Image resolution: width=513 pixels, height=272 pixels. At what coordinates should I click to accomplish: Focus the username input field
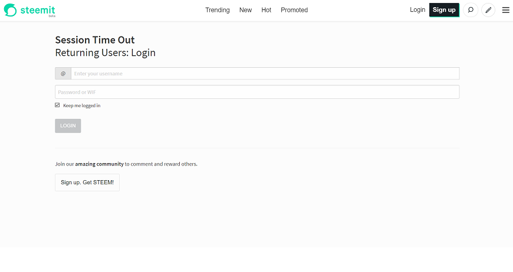coord(265,74)
